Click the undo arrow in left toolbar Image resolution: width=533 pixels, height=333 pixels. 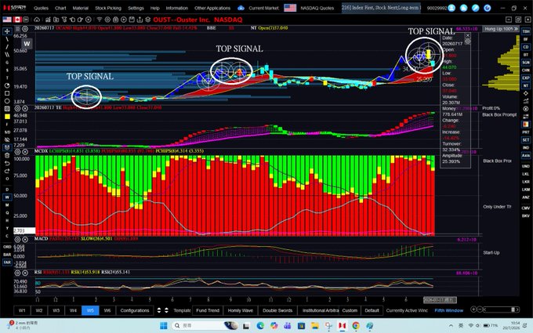click(7, 163)
